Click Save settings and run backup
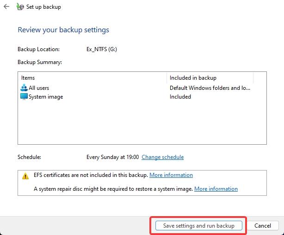This screenshot has height=235, width=284. 199,226
